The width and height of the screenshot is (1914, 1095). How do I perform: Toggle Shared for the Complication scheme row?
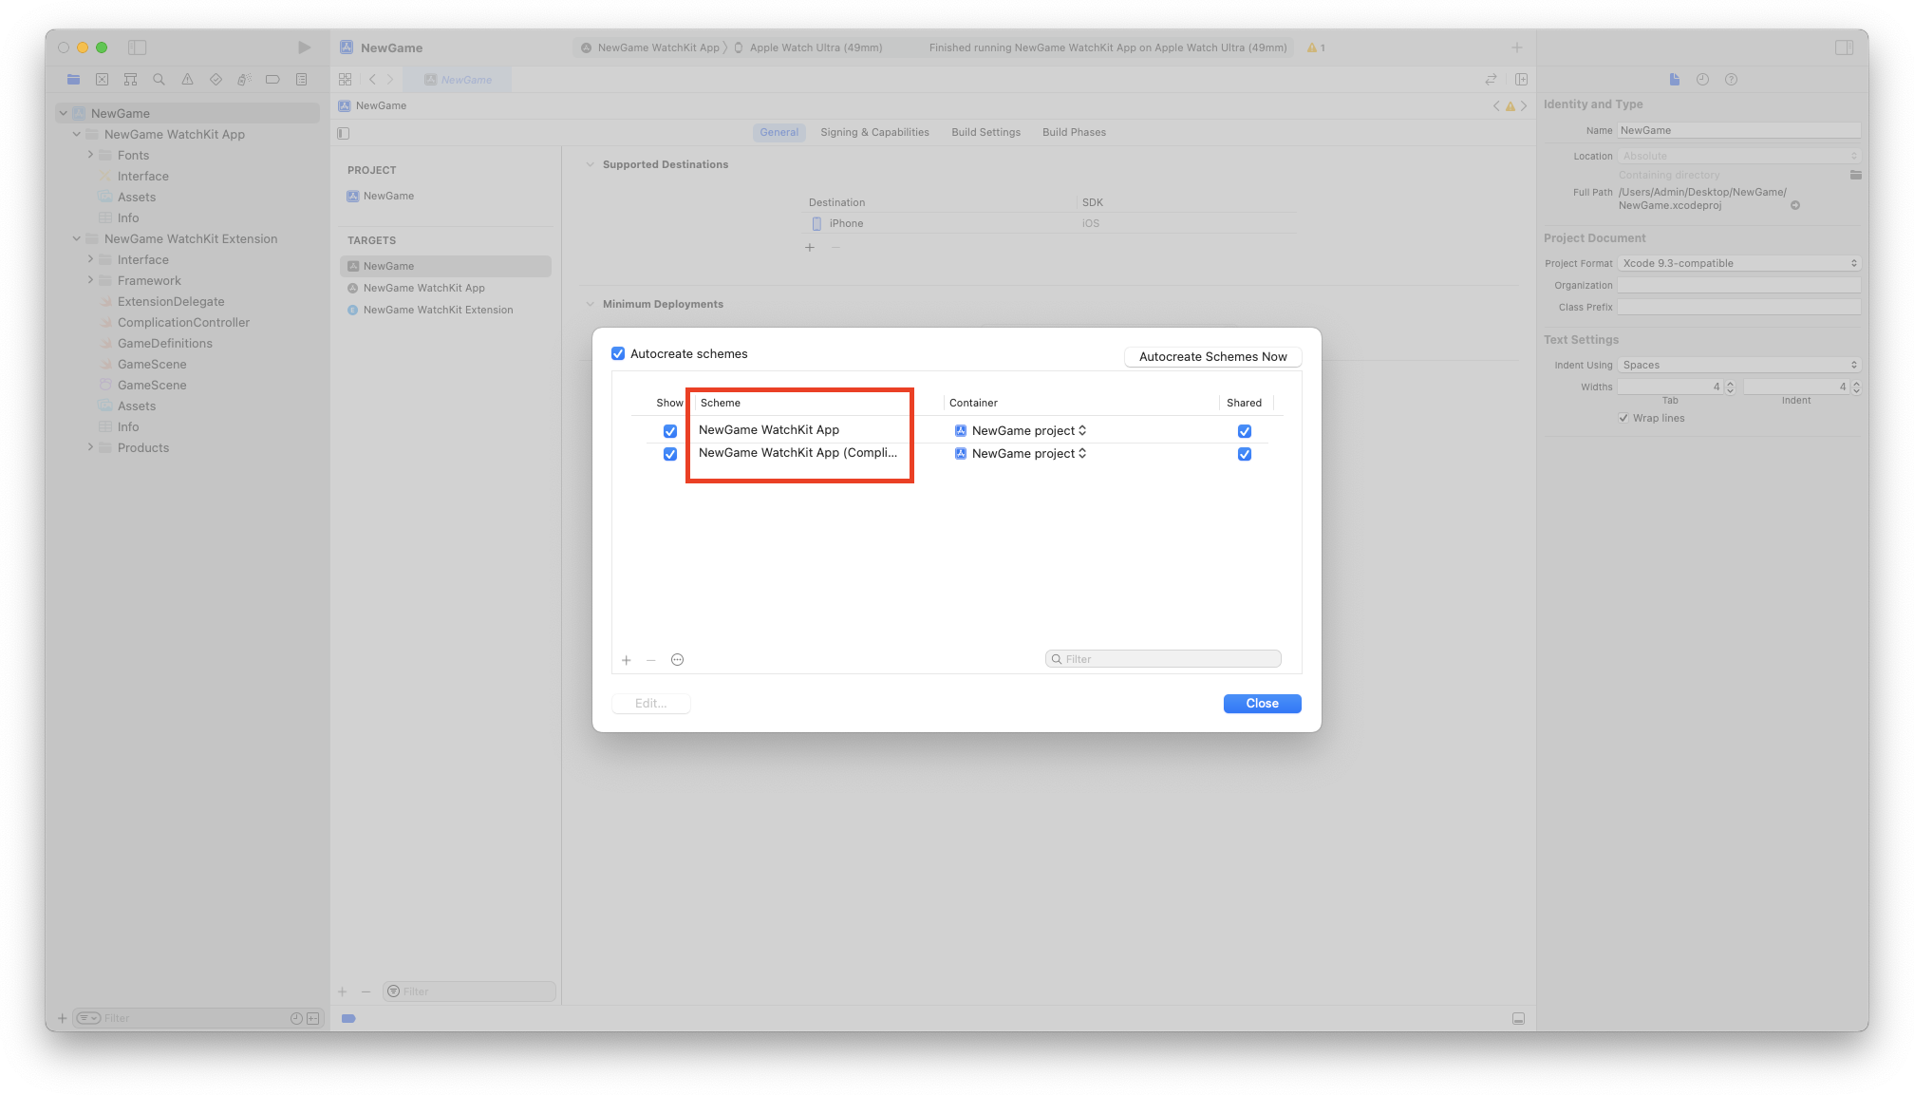click(1245, 454)
